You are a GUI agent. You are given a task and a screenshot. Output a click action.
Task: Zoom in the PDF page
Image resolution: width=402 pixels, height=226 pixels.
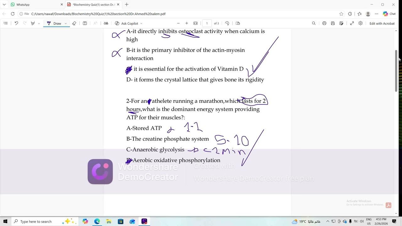(187, 23)
